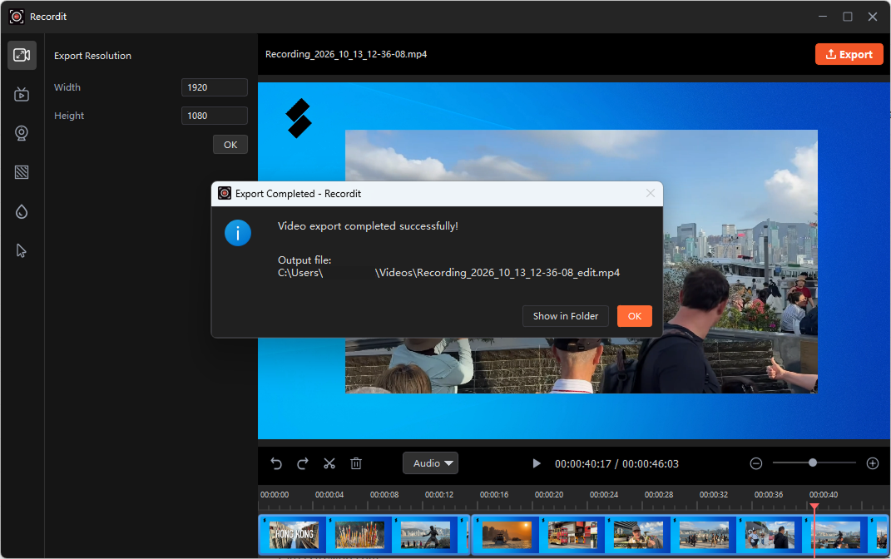Screen dimensions: 891x559
Task: Open the background pattern sidebar icon
Action: click(x=22, y=172)
